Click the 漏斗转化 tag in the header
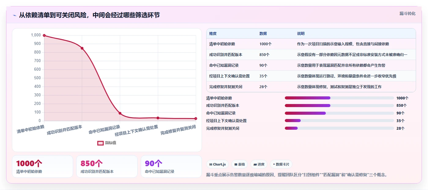 click(x=408, y=13)
